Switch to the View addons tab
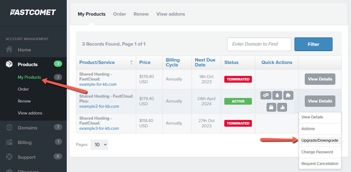 (170, 14)
